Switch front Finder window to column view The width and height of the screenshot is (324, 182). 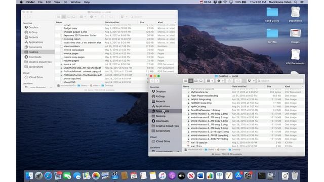(x=196, y=81)
